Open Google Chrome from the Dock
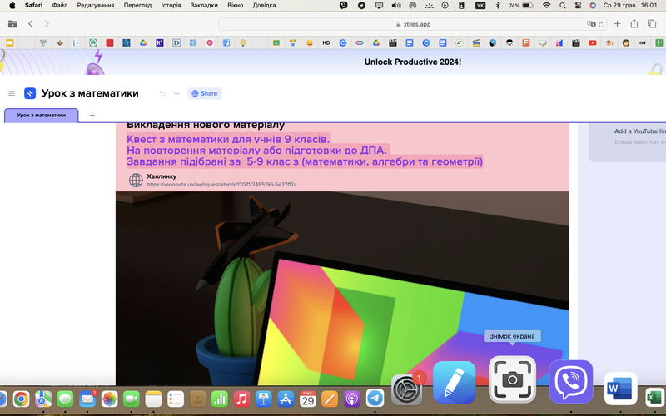The width and height of the screenshot is (666, 416). coord(21,399)
